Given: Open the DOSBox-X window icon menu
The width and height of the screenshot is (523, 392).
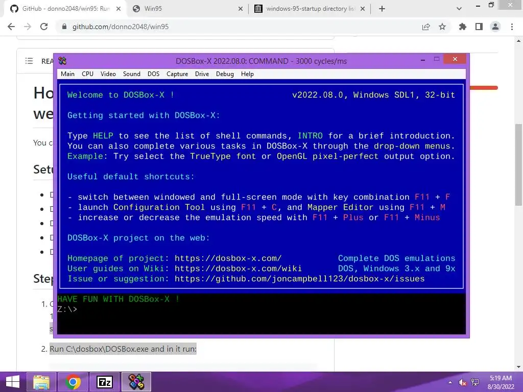Looking at the screenshot, I should 62,61.
